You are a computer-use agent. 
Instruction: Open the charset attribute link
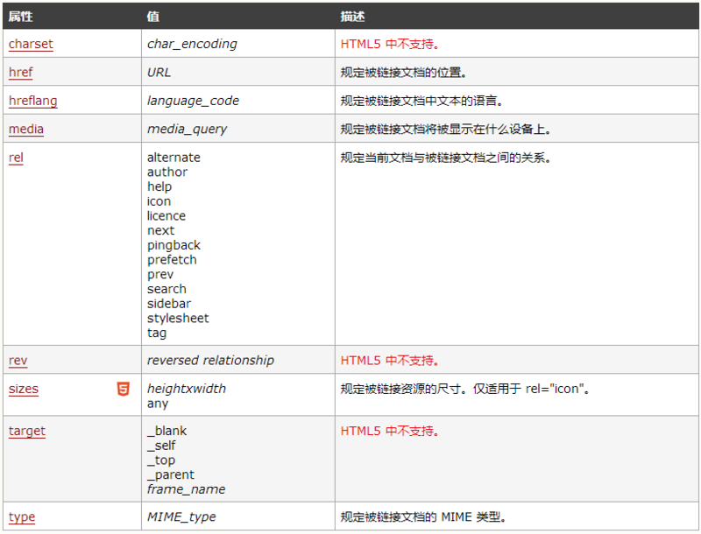[x=31, y=44]
